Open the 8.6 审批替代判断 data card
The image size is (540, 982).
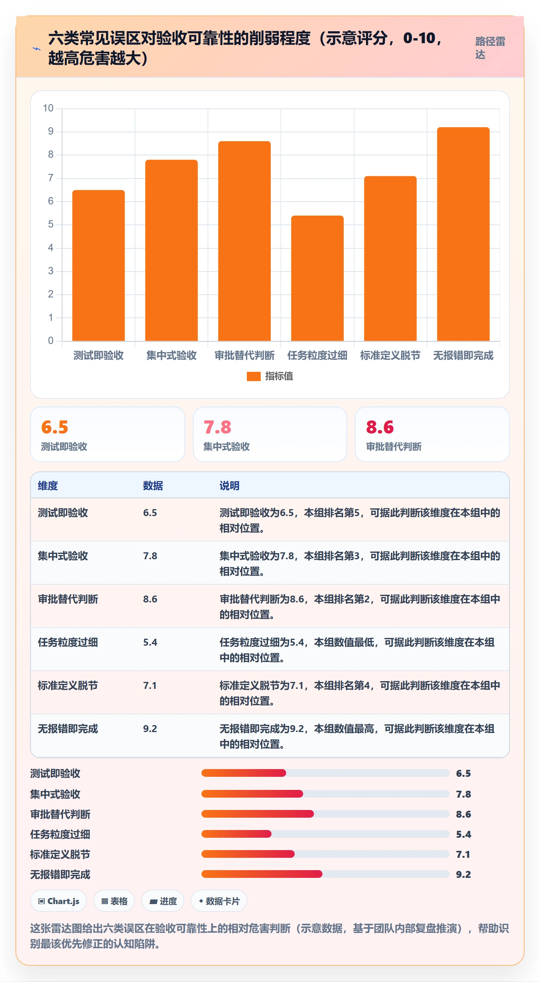[432, 434]
